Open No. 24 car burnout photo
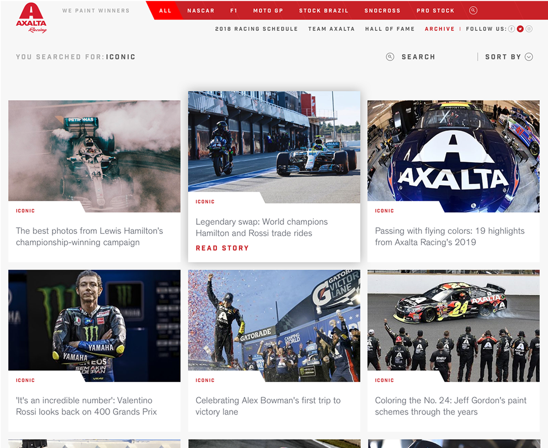548x448 pixels. coord(453,326)
